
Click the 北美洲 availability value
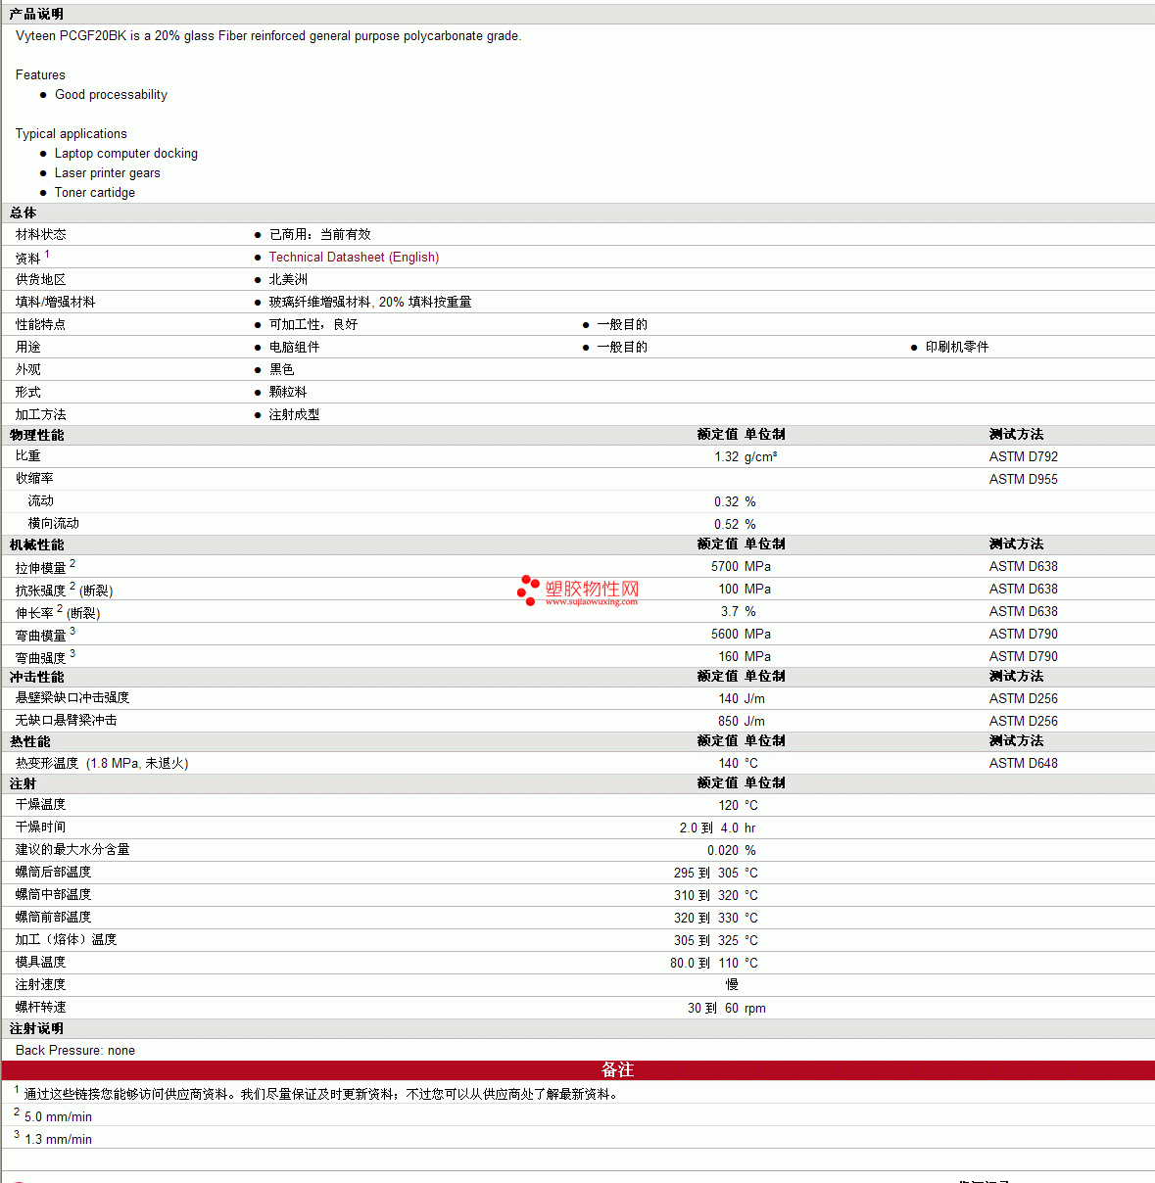(x=288, y=279)
